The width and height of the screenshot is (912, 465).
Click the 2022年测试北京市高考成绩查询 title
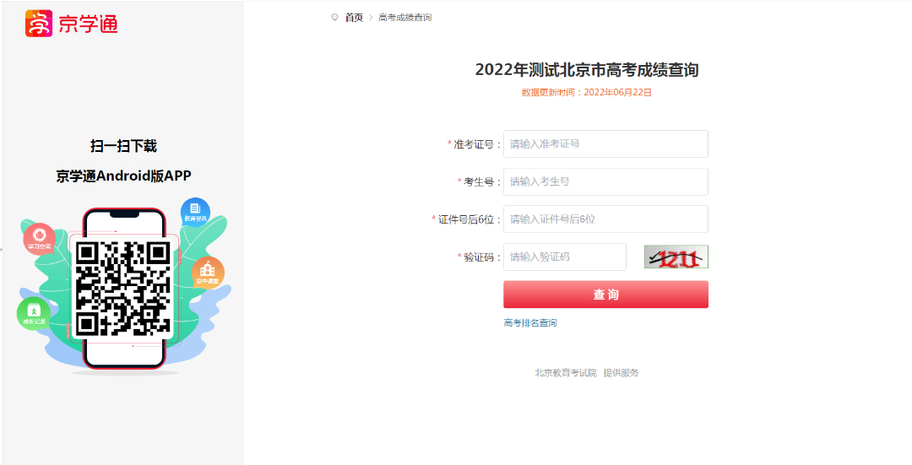point(587,70)
